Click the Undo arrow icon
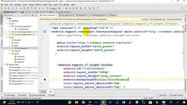The height and width of the screenshot is (105, 187). click(13, 8)
